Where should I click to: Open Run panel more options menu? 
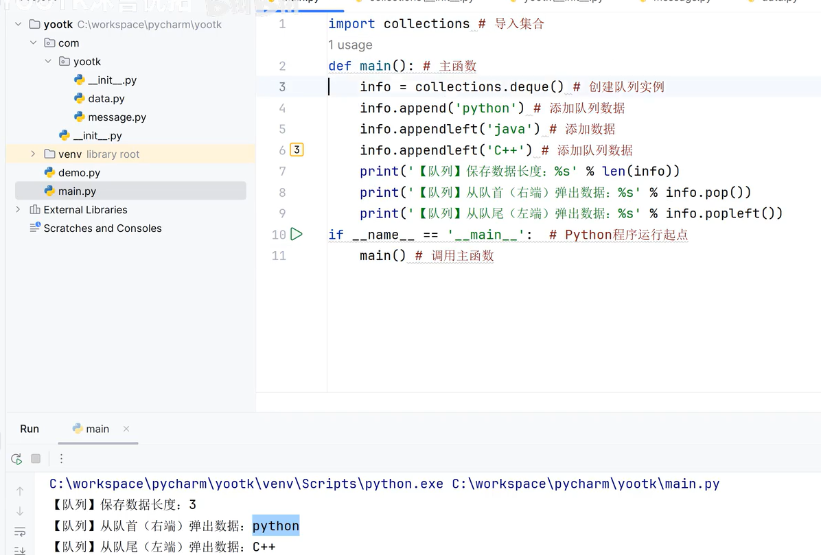pyautogui.click(x=61, y=459)
